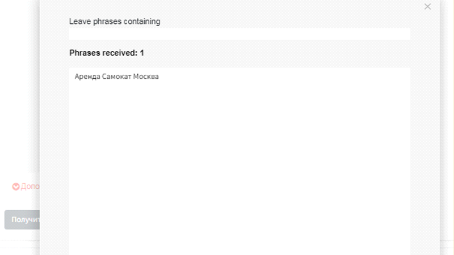Click the phrase Аренда Самокат Москва
The width and height of the screenshot is (454, 255).
(x=117, y=76)
